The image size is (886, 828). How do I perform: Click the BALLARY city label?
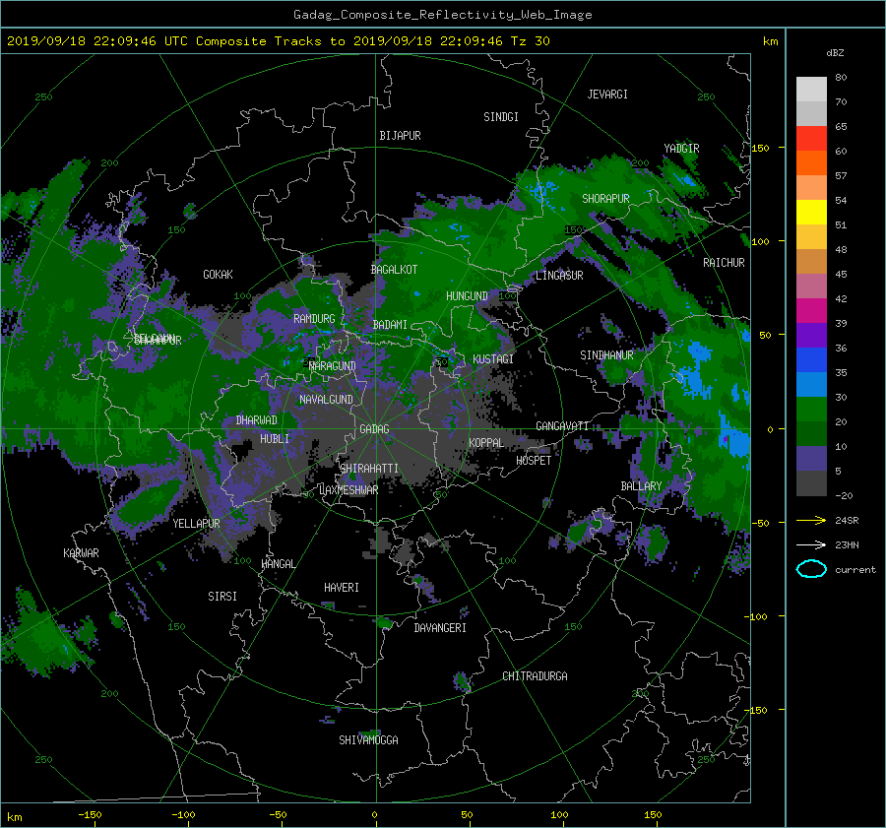click(641, 486)
